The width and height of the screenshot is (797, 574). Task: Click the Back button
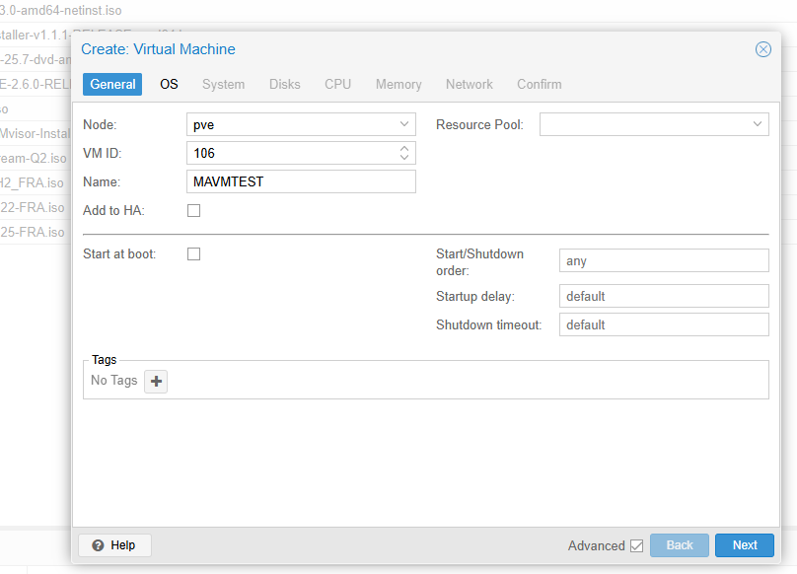[x=679, y=544]
